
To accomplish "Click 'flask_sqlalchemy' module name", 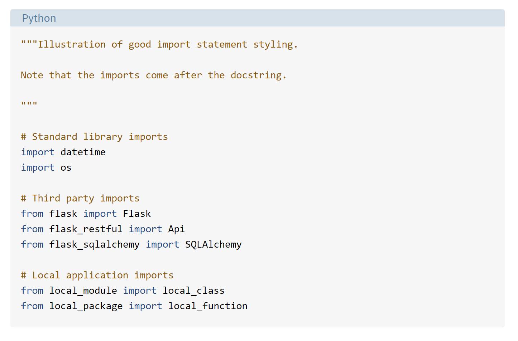I will (95, 244).
